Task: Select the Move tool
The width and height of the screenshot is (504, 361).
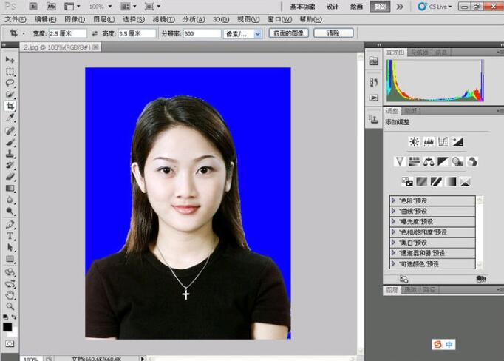Action: point(10,59)
